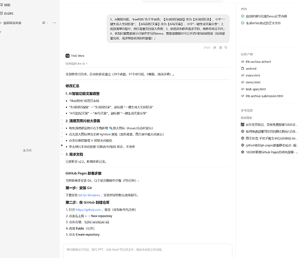The image size is (301, 258).
Task: Click the life-archive-ai inline code text
Action: (97, 222)
